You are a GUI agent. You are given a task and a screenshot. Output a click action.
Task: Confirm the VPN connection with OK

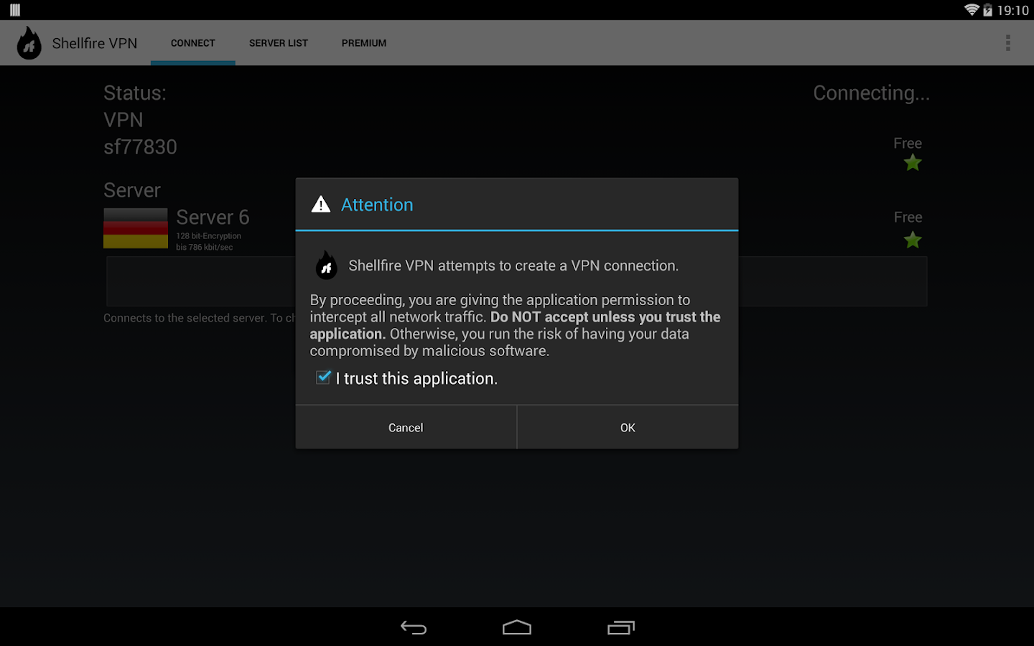click(x=628, y=428)
